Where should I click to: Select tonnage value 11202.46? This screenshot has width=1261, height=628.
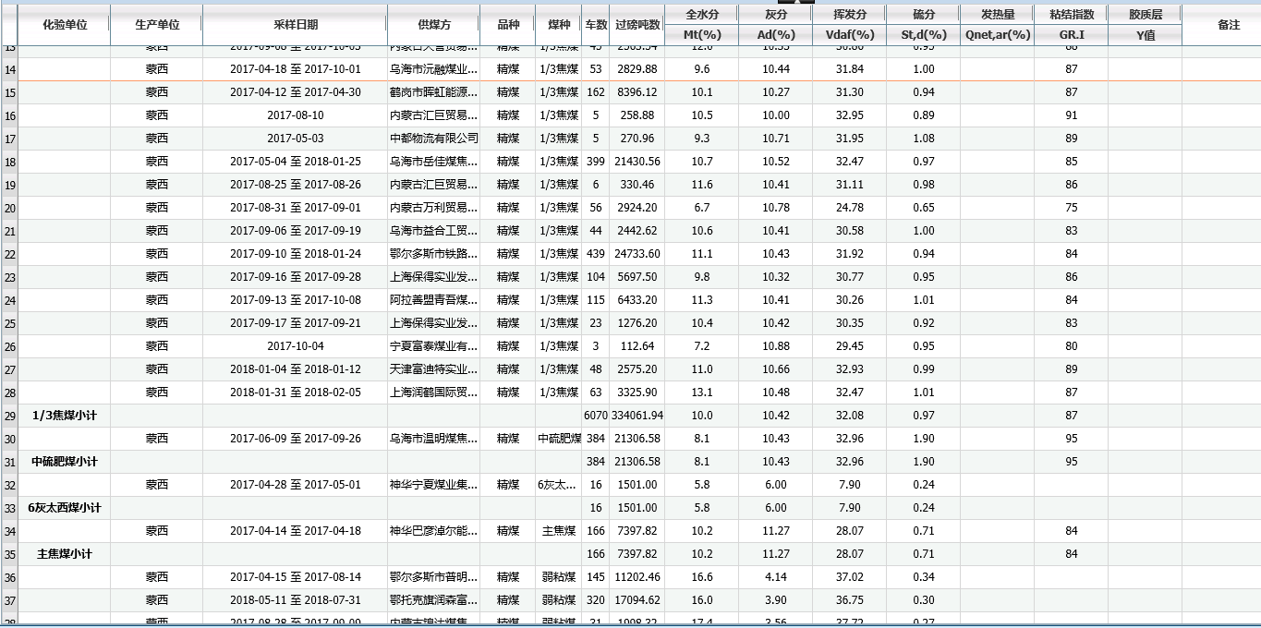coord(637,577)
